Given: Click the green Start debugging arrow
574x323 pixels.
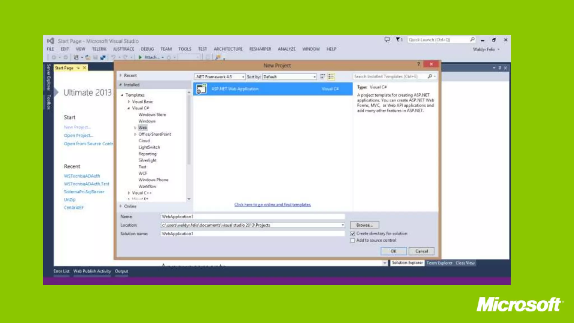Looking at the screenshot, I should [140, 57].
